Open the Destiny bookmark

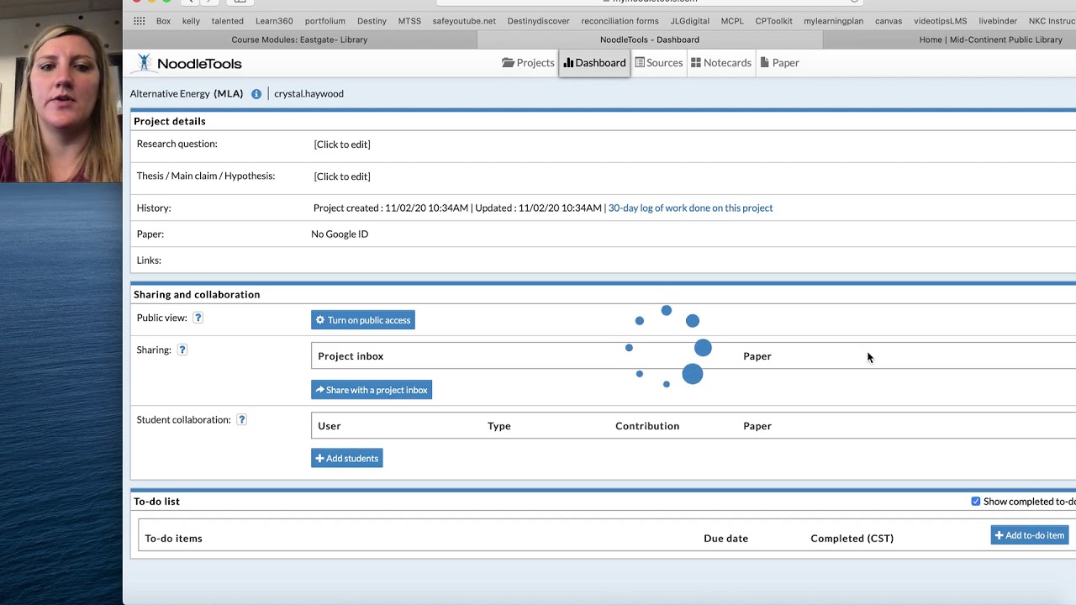coord(372,21)
